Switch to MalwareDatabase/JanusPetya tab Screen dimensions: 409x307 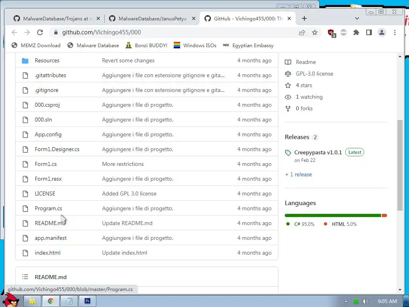152,18
